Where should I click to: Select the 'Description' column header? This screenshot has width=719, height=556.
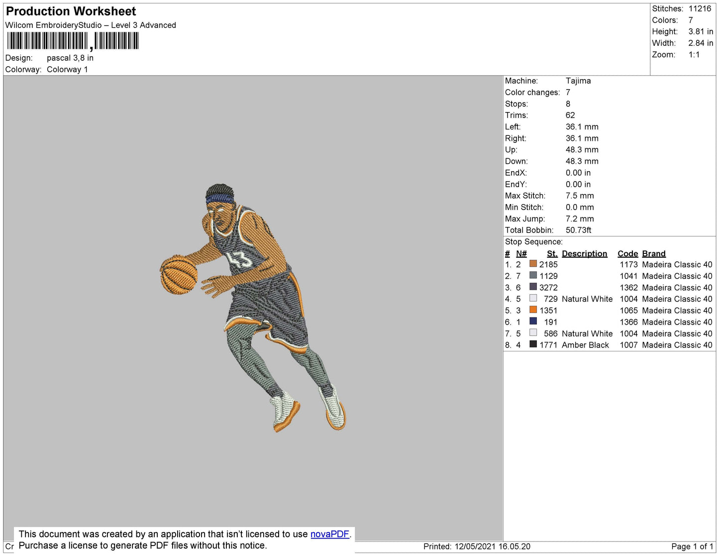coord(585,253)
